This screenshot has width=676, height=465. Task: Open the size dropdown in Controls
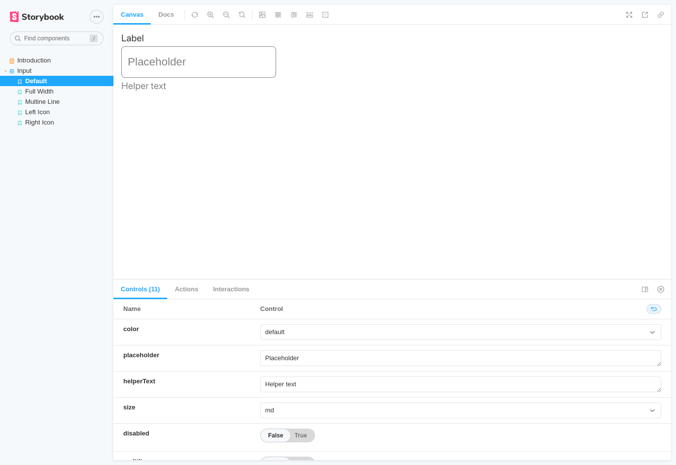[461, 410]
